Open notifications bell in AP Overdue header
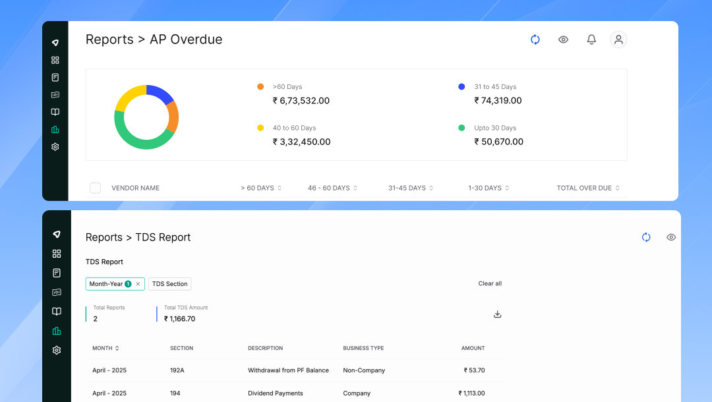This screenshot has width=712, height=402. click(591, 40)
